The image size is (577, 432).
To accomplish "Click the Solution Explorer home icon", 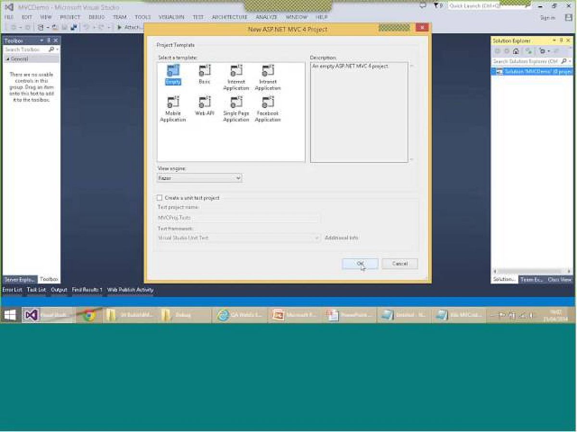I will (516, 51).
